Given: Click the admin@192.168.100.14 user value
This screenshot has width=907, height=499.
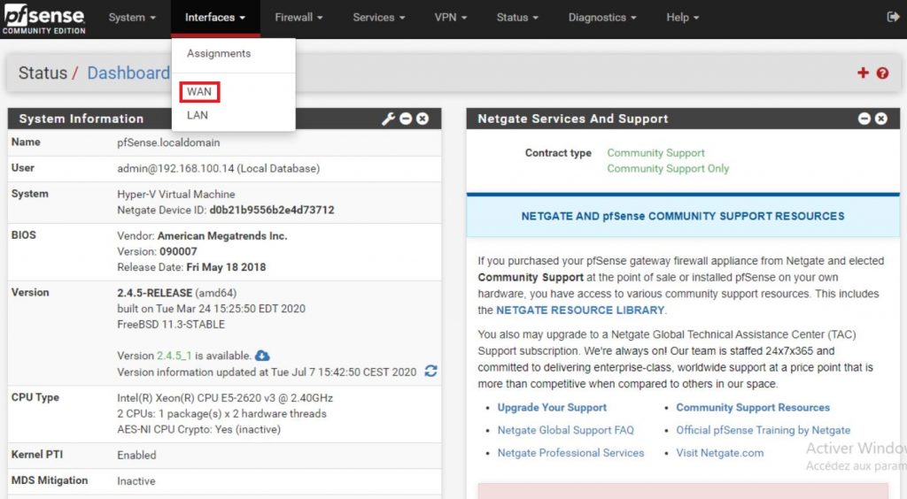Looking at the screenshot, I should pyautogui.click(x=218, y=169).
